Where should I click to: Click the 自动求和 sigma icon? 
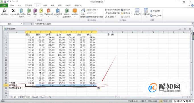click(x=13, y=12)
